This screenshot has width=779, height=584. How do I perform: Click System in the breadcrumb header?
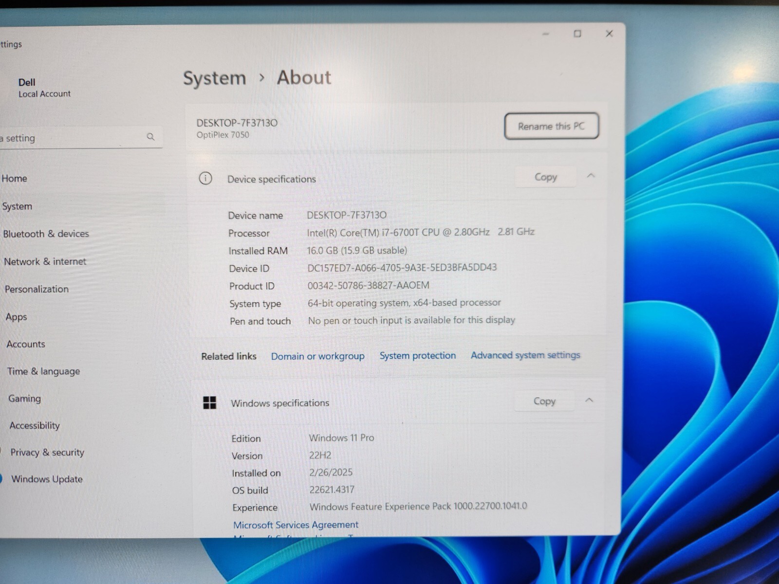click(215, 78)
